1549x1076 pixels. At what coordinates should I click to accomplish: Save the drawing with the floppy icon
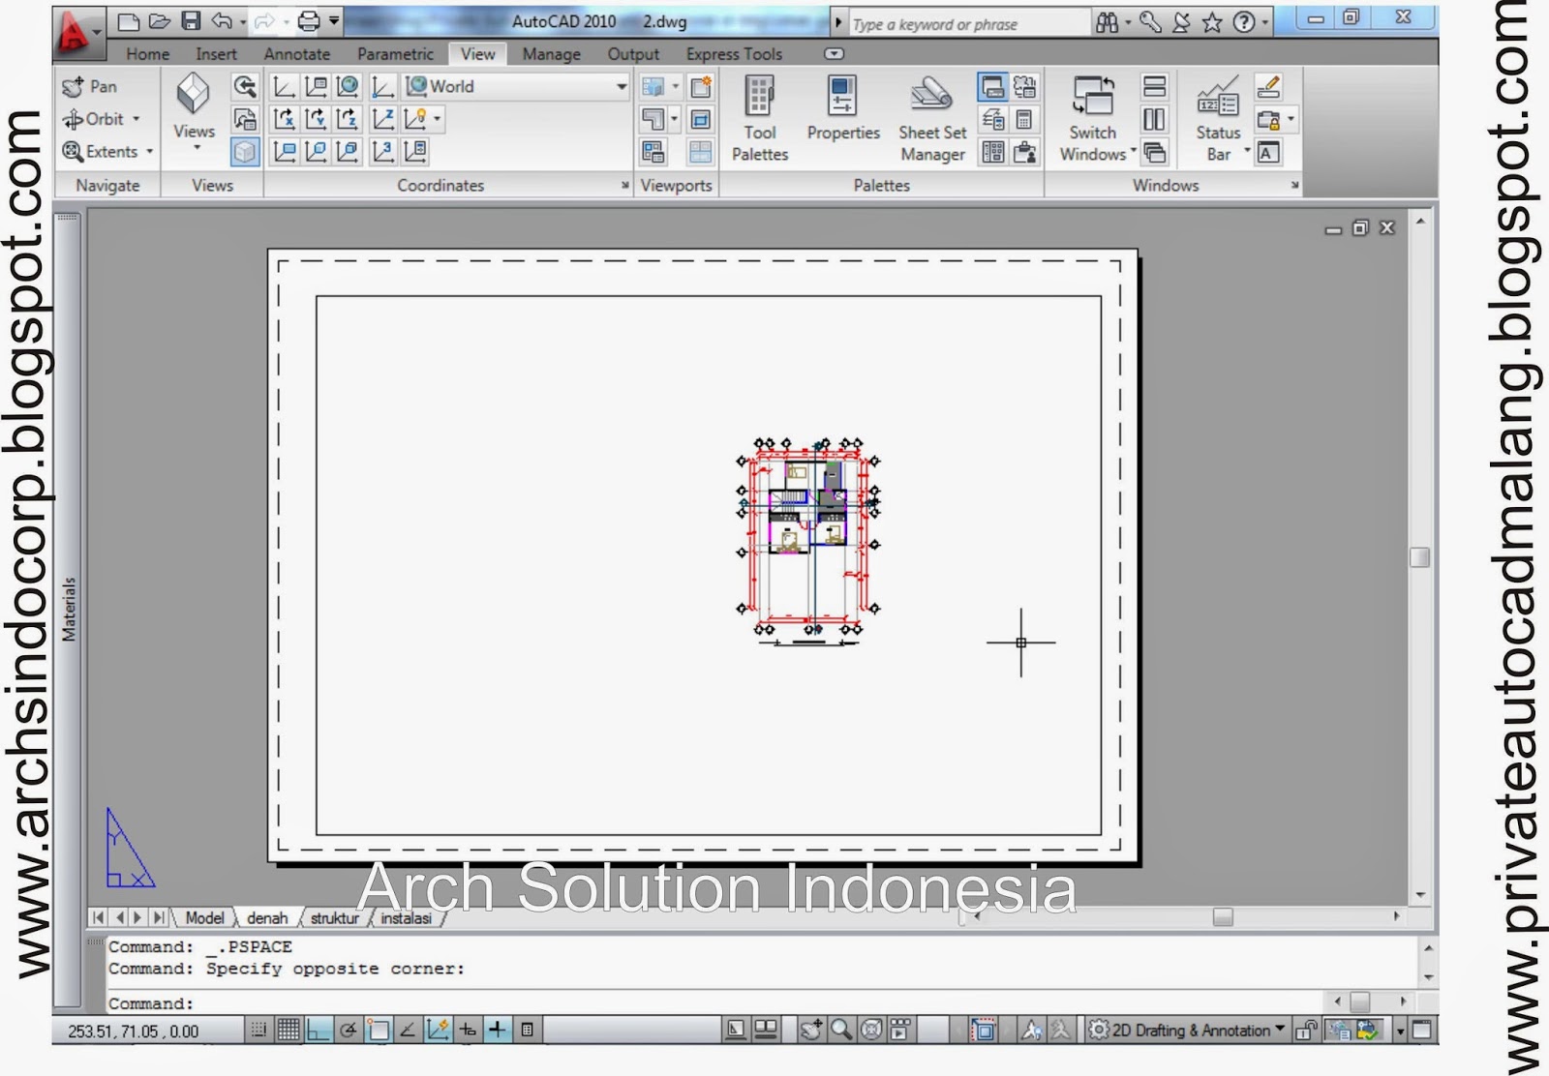point(191,20)
